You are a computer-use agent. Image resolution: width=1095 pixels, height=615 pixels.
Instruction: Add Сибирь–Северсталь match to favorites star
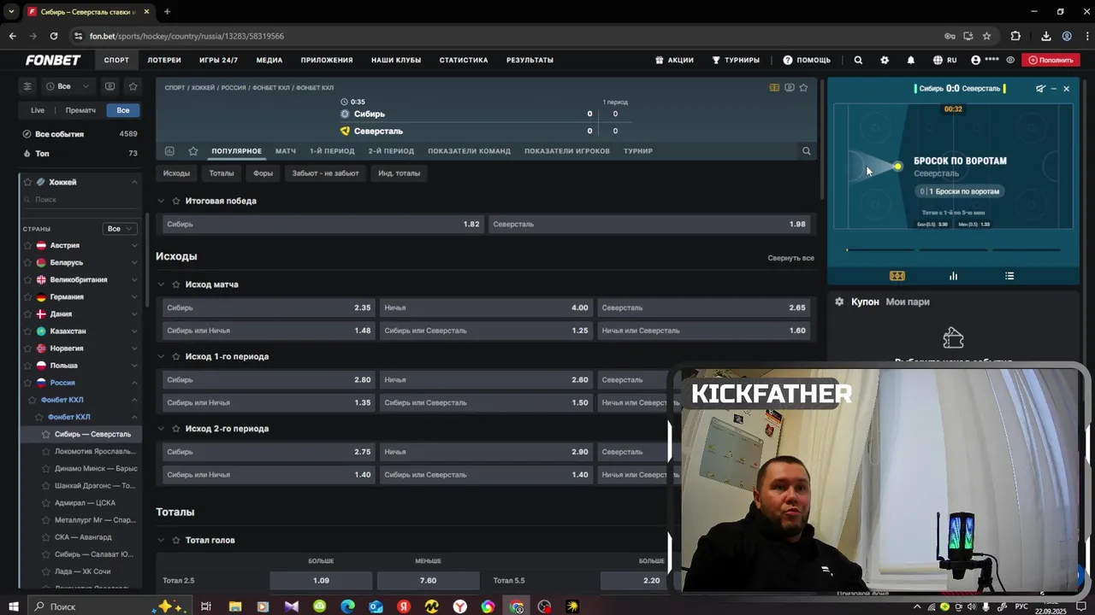click(803, 87)
